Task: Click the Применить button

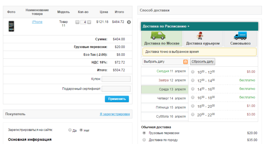Action: pyautogui.click(x=117, y=99)
